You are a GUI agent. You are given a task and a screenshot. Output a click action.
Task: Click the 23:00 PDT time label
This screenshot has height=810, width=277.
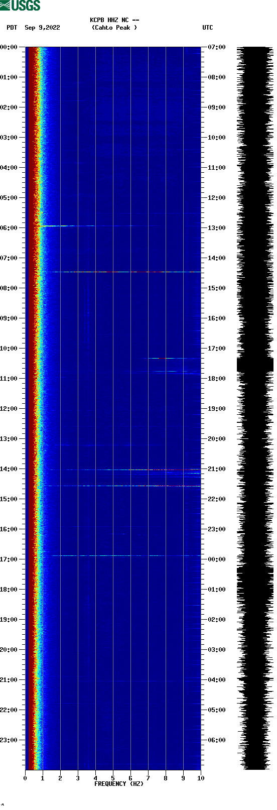click(x=9, y=740)
